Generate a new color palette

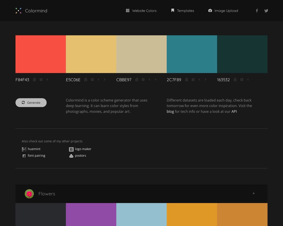click(31, 103)
